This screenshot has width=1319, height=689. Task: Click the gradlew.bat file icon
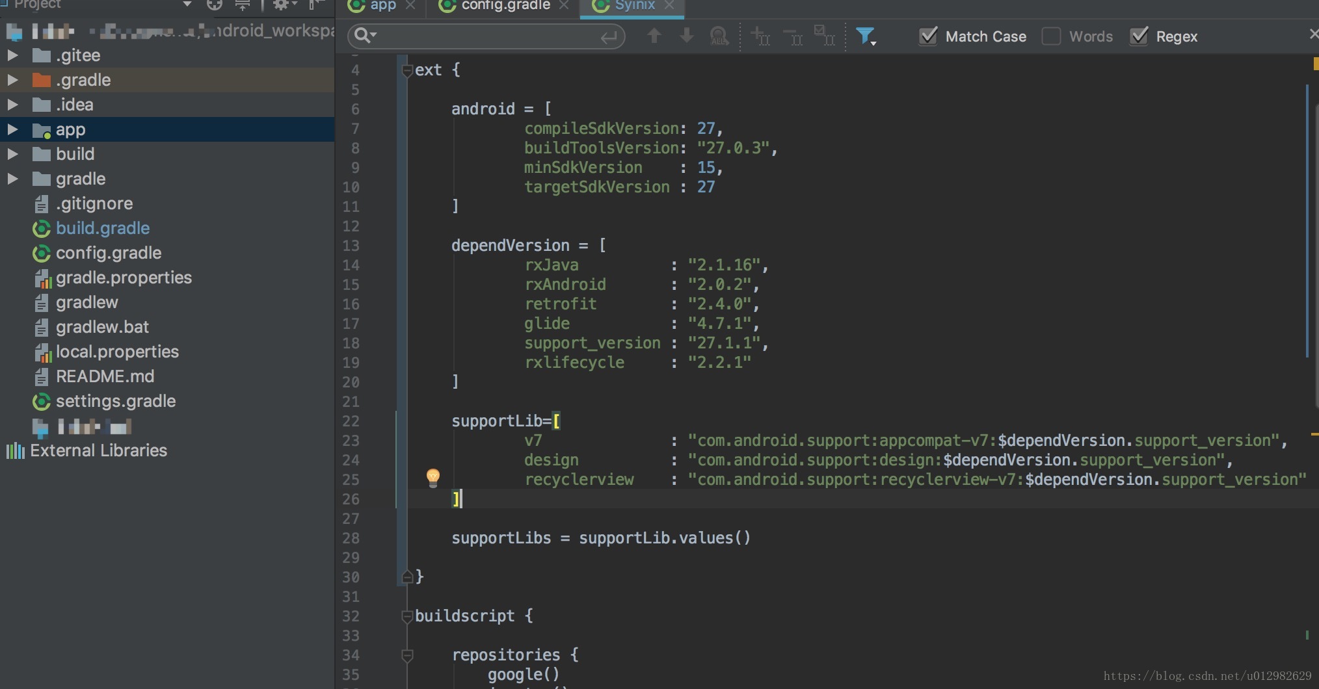pyautogui.click(x=42, y=327)
